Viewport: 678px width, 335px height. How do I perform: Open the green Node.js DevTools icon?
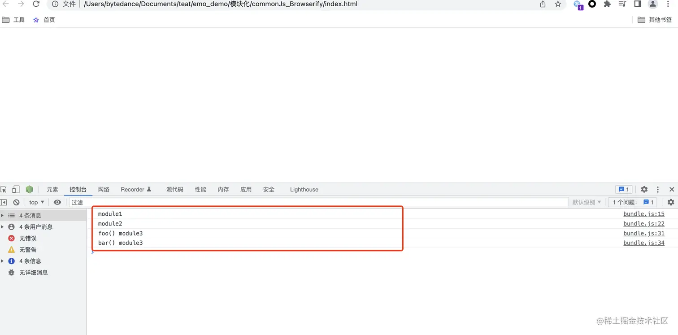(x=29, y=189)
